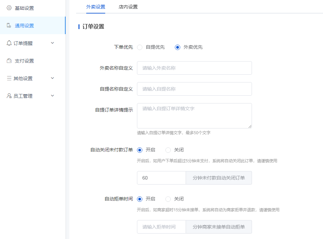The height and width of the screenshot is (239, 323).
Task: Click the 自提订单详情提示 textarea
Action: (x=194, y=116)
